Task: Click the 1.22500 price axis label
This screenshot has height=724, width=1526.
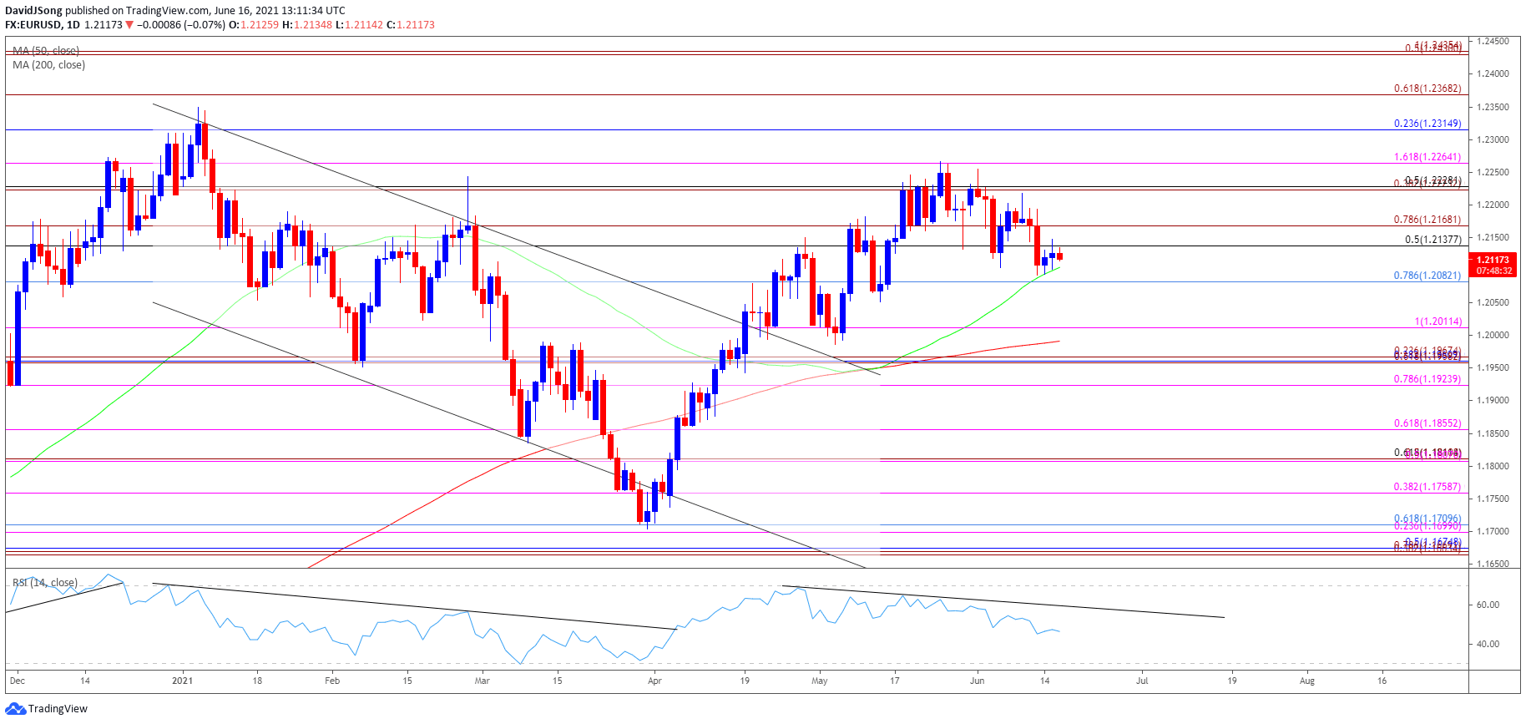Action: tap(1493, 172)
